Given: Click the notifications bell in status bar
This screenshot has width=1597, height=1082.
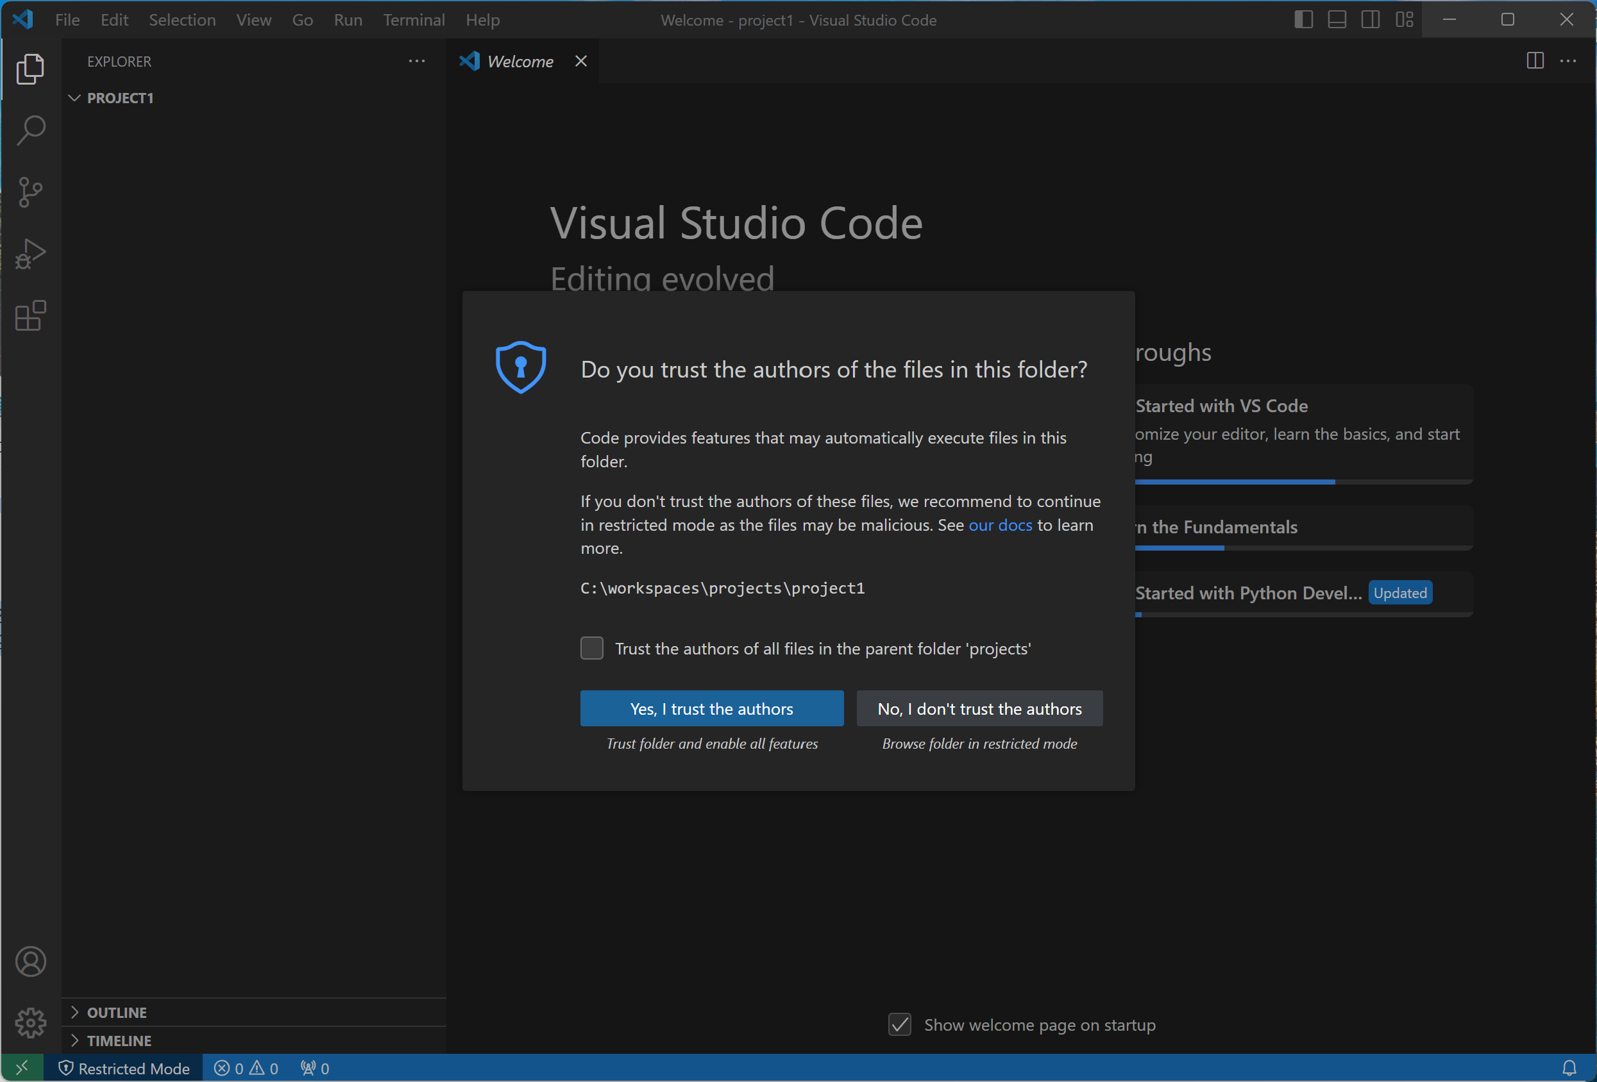Looking at the screenshot, I should 1569,1067.
